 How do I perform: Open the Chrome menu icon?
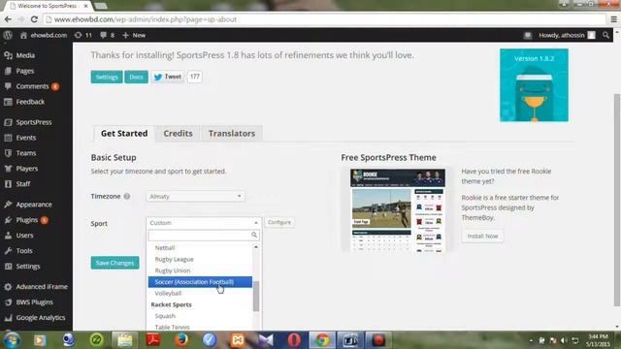pyautogui.click(x=614, y=19)
